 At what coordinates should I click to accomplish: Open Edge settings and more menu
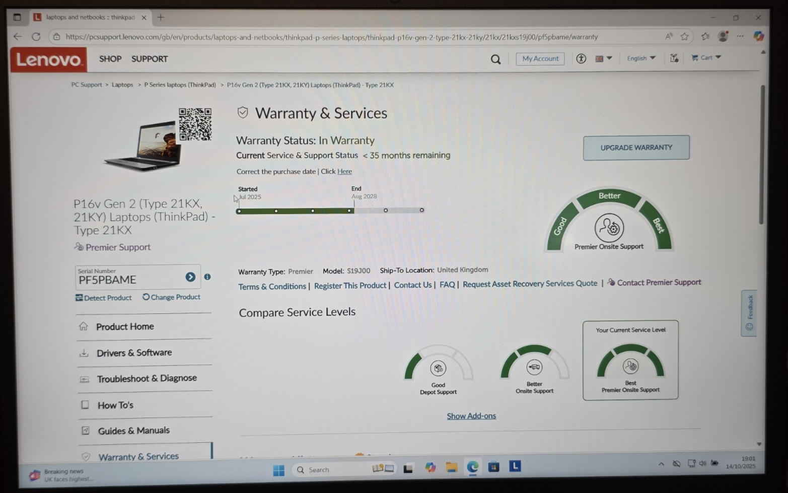click(740, 36)
